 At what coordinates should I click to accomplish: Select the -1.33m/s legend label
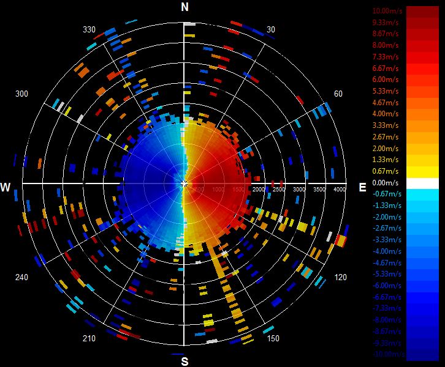[387, 206]
